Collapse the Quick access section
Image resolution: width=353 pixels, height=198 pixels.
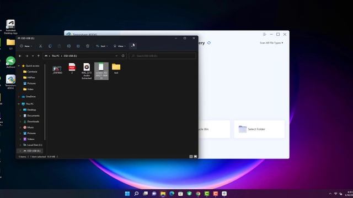pyautogui.click(x=19, y=66)
